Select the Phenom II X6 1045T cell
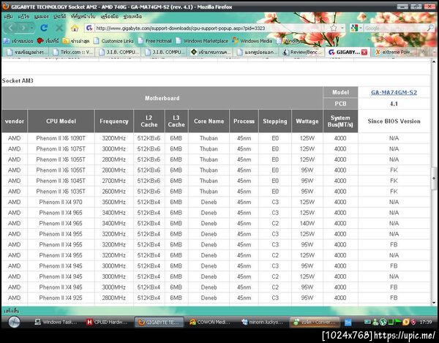This screenshot has width=439, height=343. point(61,181)
